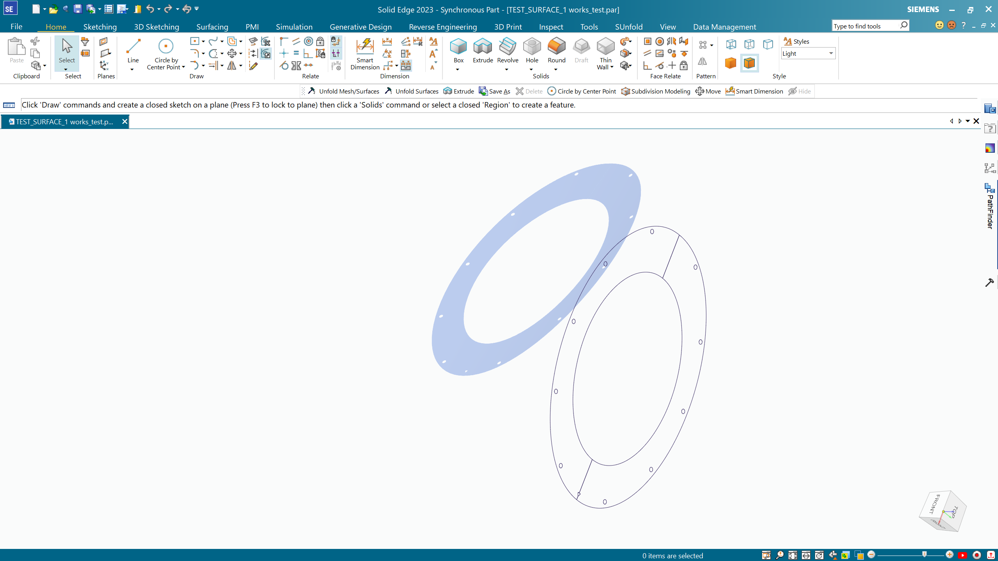This screenshot has height=561, width=998.
Task: Click the Save As button
Action: [x=494, y=91]
